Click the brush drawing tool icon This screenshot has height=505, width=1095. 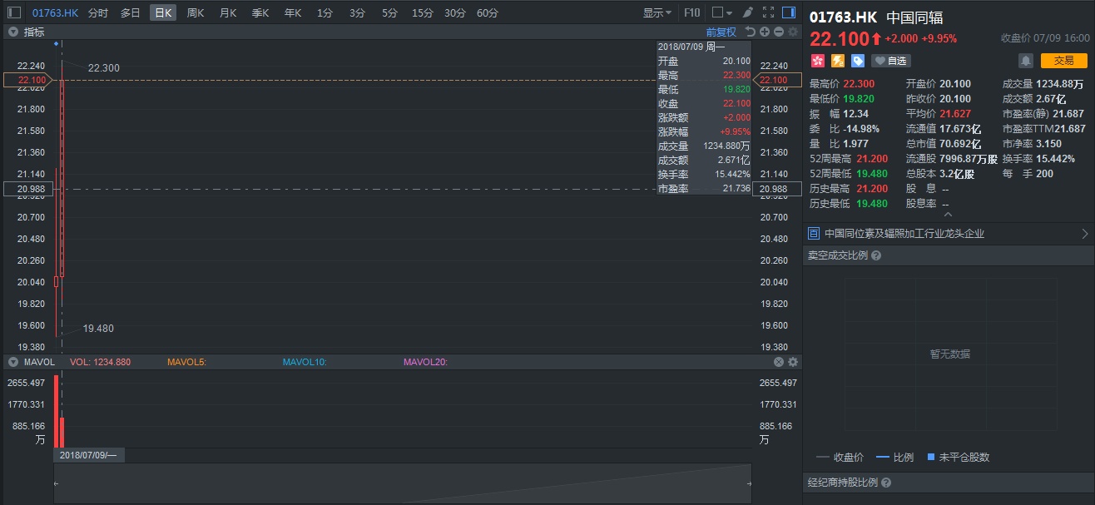(x=747, y=12)
